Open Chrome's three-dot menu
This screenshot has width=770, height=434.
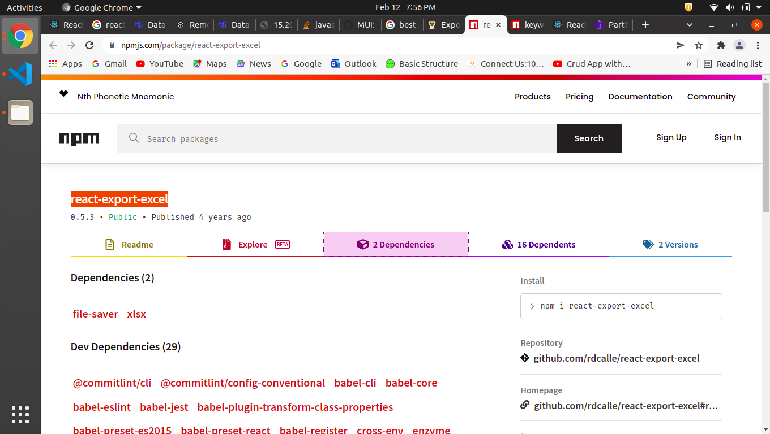point(758,45)
